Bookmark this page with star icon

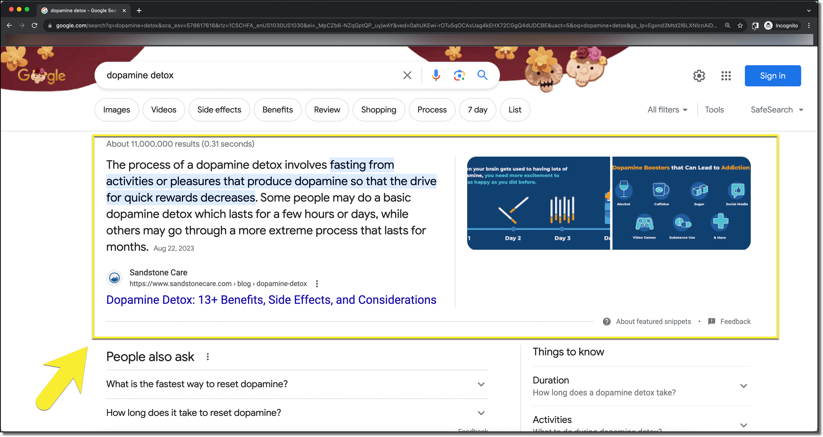[x=740, y=26]
